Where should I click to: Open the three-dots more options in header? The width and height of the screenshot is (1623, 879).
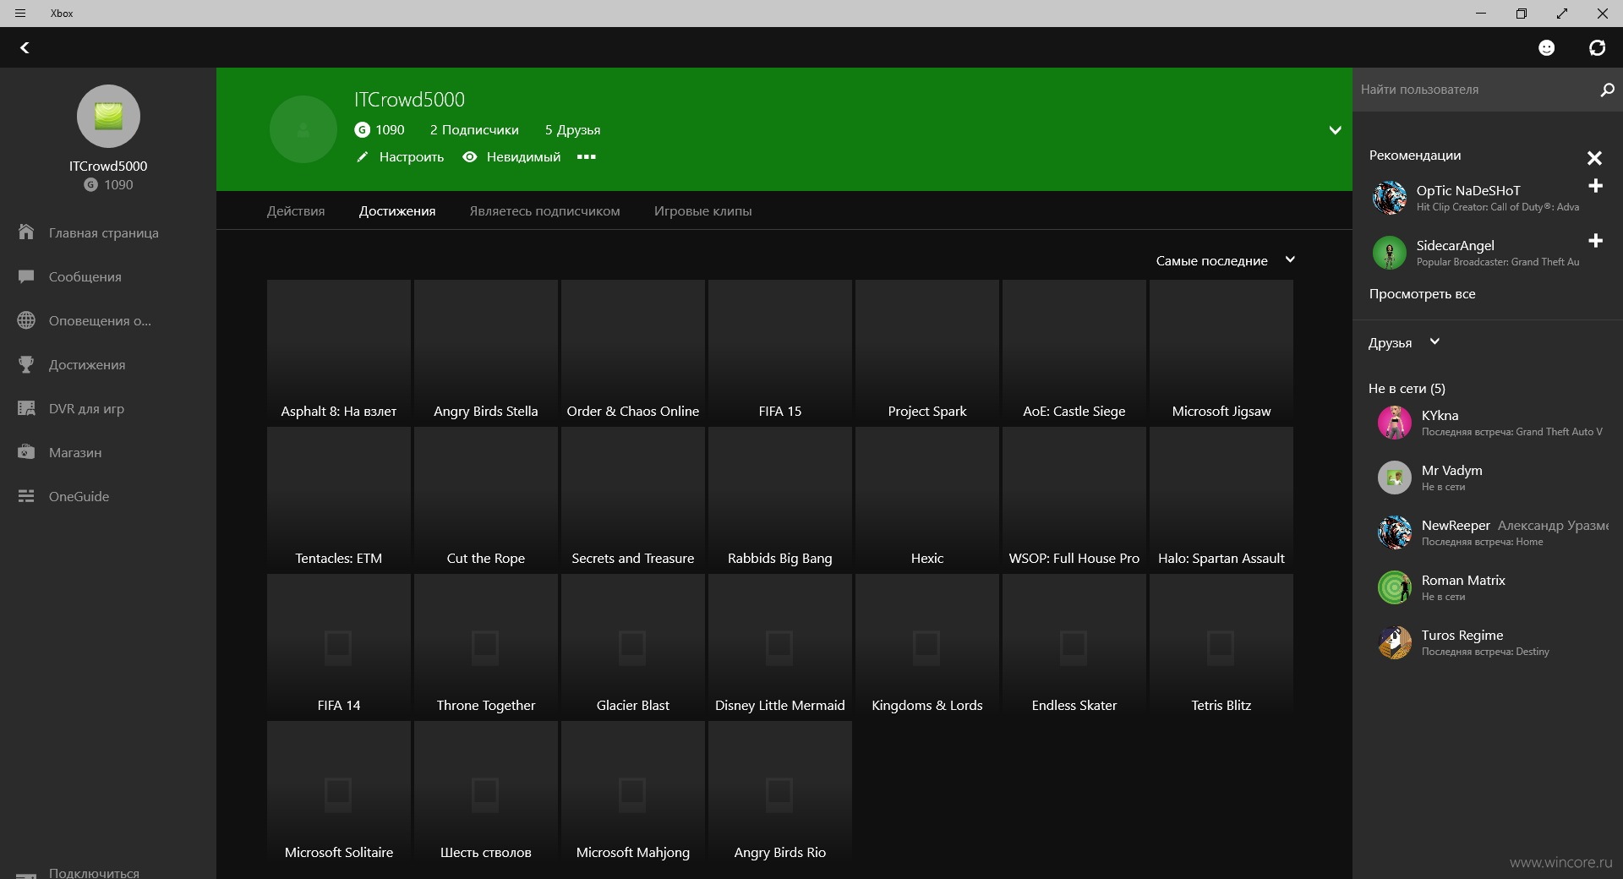coord(587,156)
